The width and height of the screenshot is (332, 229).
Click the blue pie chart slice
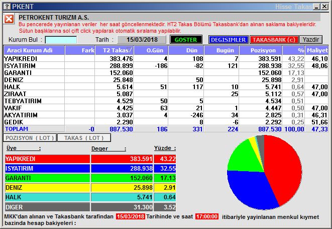click(x=252, y=189)
